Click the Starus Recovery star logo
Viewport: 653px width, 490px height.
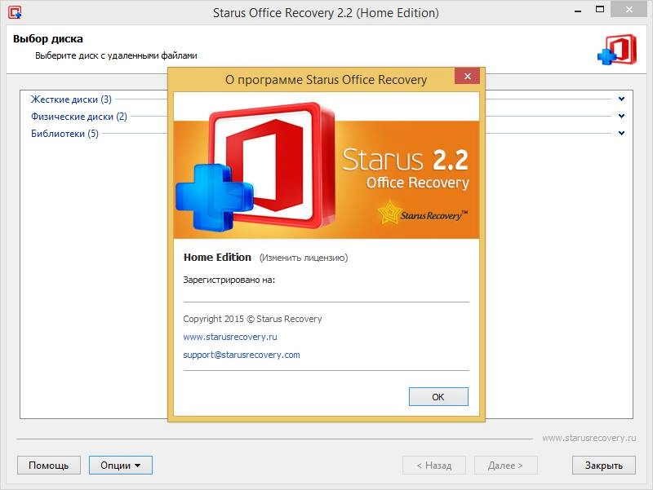click(423, 213)
